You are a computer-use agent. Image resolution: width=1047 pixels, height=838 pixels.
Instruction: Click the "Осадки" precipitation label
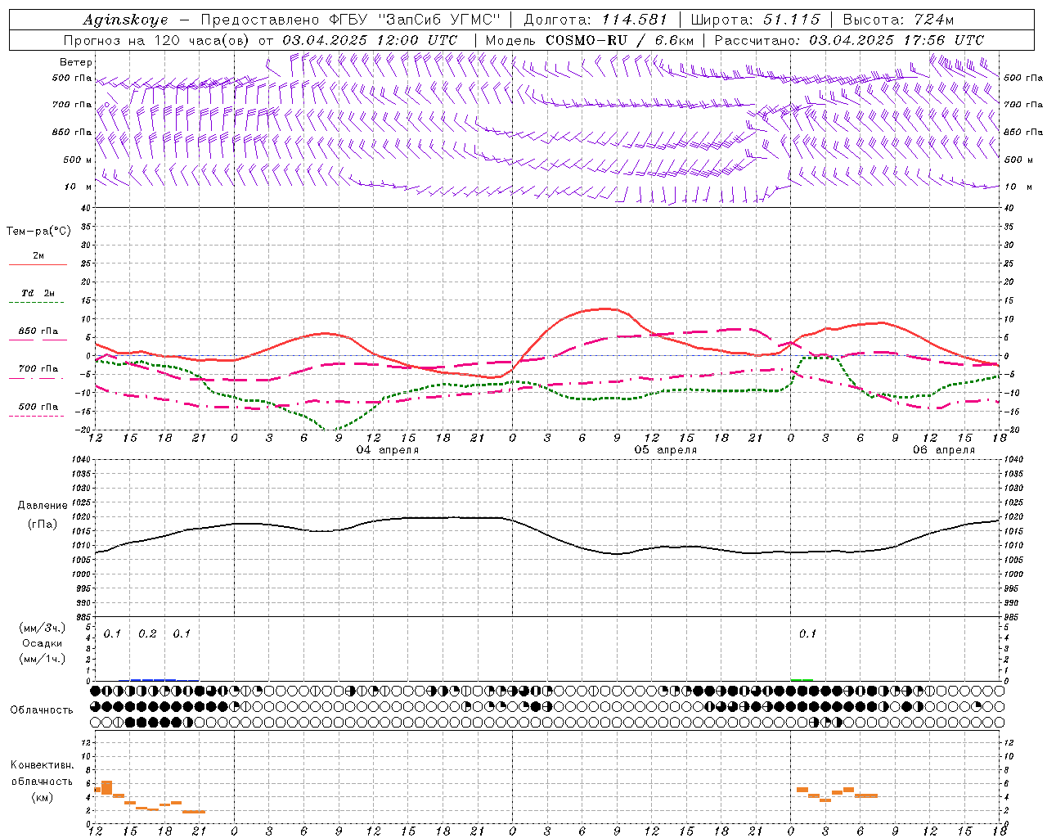pyautogui.click(x=43, y=643)
